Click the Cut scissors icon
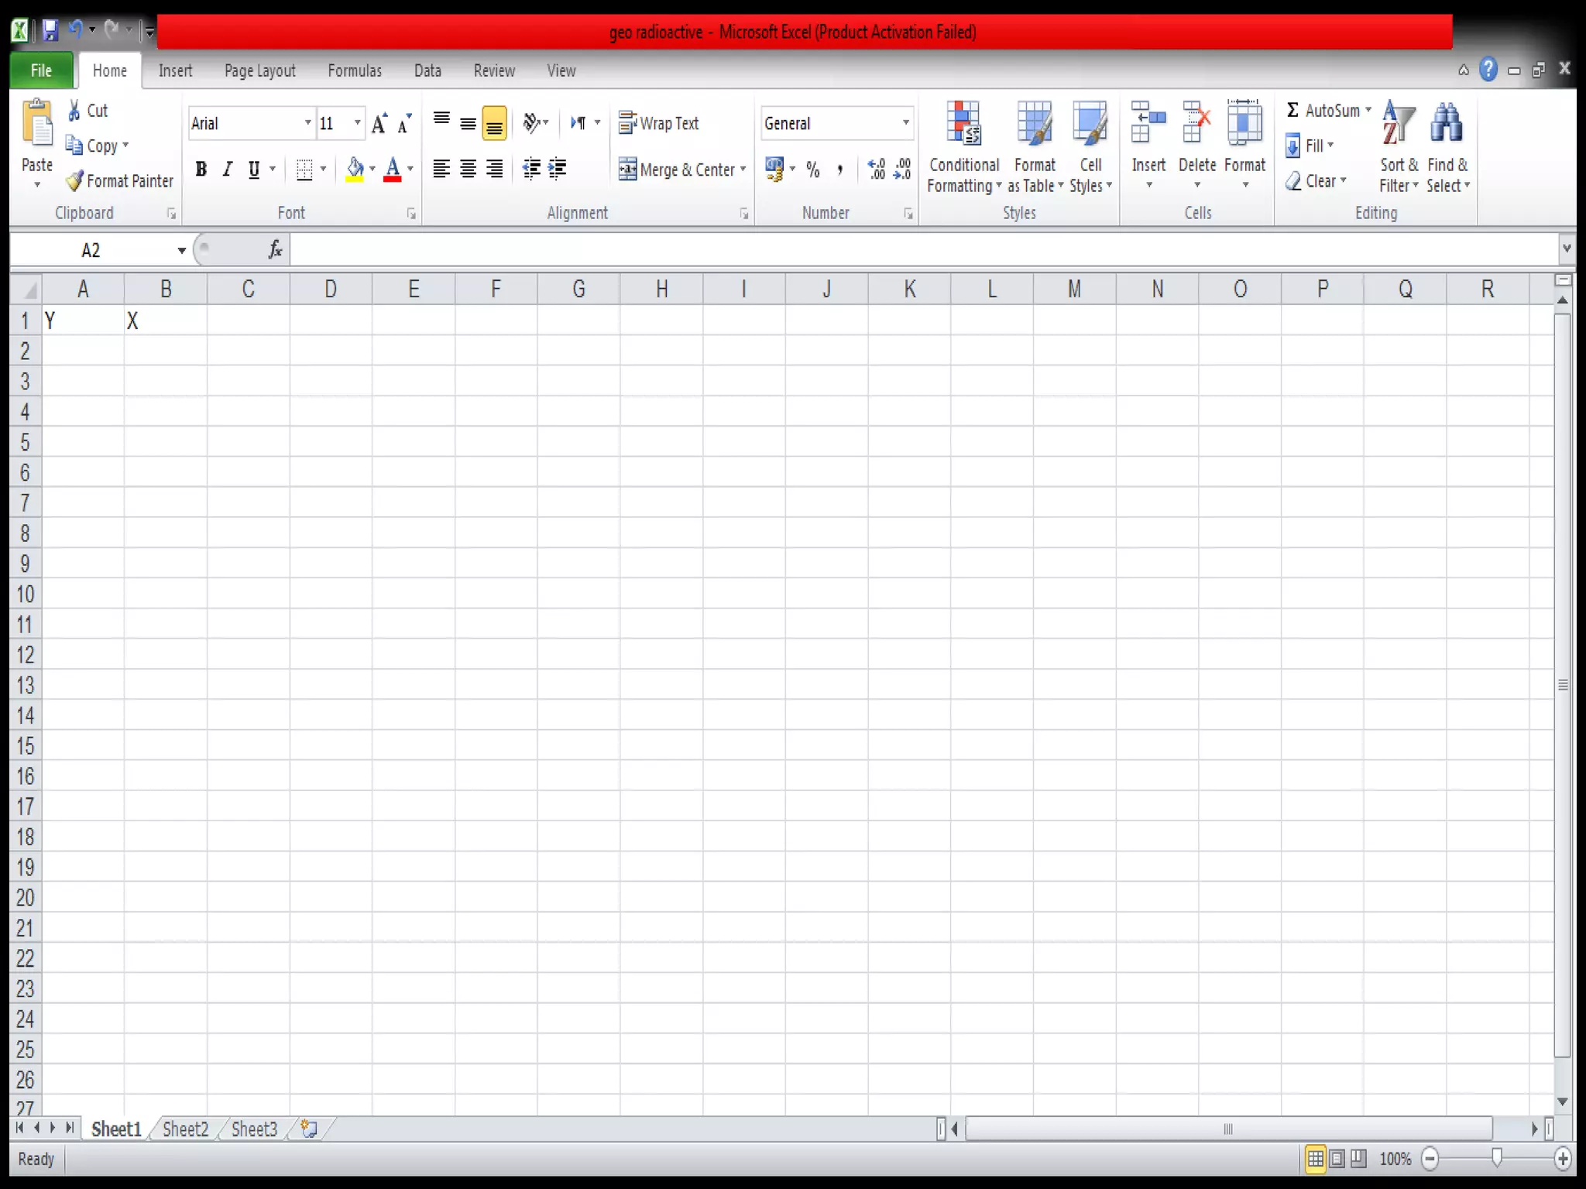1586x1189 pixels. click(x=74, y=111)
